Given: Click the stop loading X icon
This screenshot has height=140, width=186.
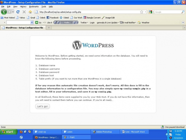Looking at the screenshot, I should click(24, 12).
